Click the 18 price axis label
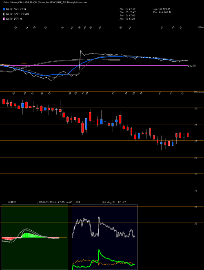Screen dimensions: 204x270 tap(195, 125)
